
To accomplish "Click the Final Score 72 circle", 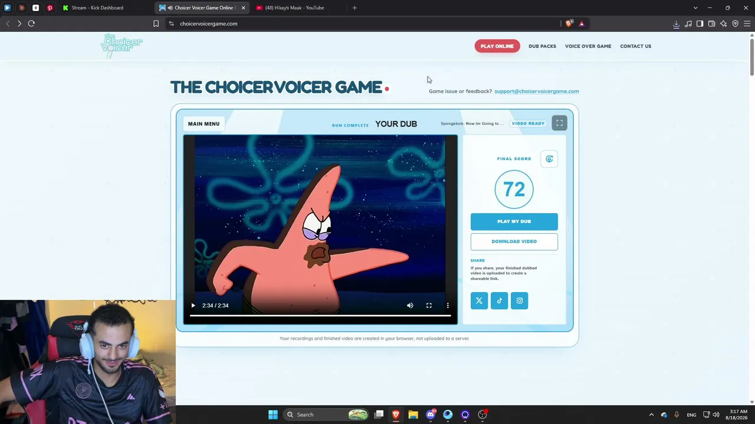I will pyautogui.click(x=514, y=189).
